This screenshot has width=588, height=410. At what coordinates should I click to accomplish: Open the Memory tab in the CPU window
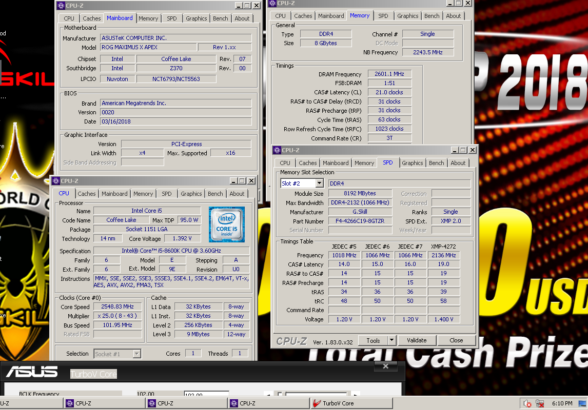coord(143,194)
